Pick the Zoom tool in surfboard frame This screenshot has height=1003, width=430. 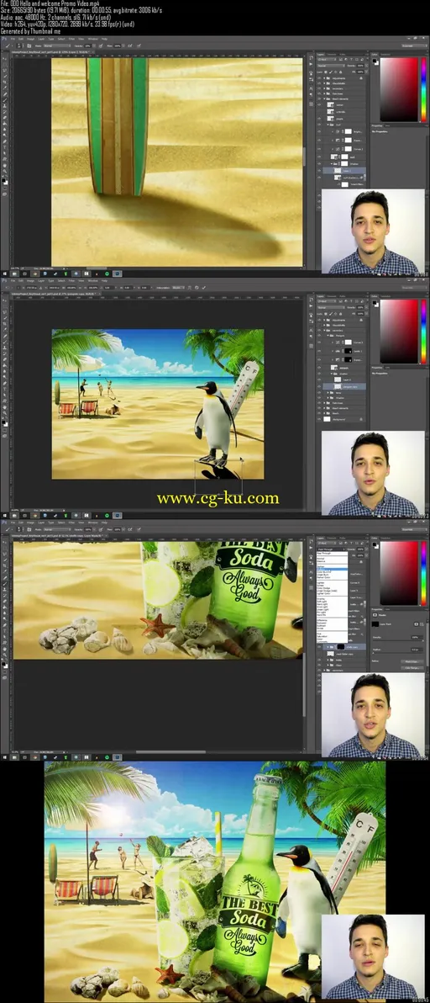[4, 172]
